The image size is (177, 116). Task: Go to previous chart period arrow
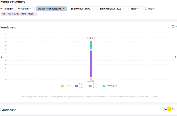2,57
